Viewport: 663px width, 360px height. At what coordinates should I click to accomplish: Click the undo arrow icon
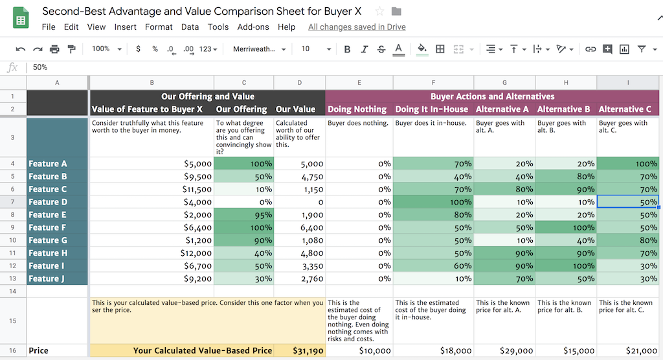click(20, 49)
